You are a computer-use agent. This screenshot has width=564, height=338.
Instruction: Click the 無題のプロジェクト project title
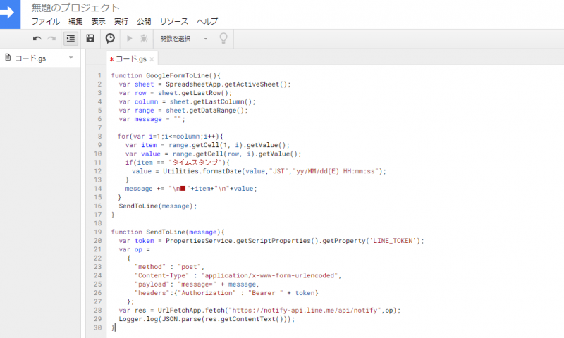pos(75,8)
